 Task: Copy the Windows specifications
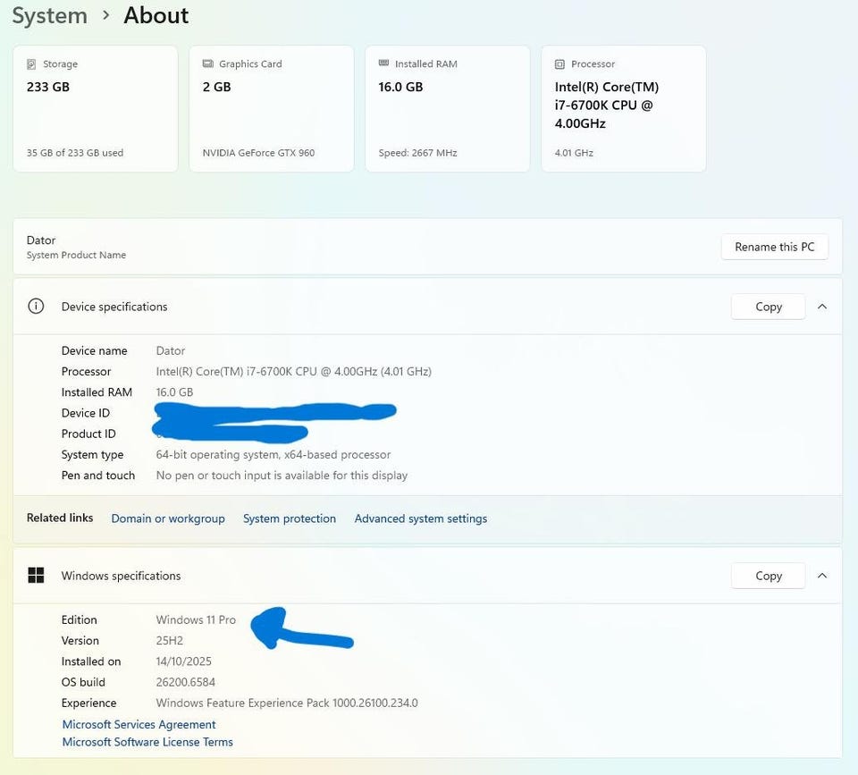click(768, 576)
